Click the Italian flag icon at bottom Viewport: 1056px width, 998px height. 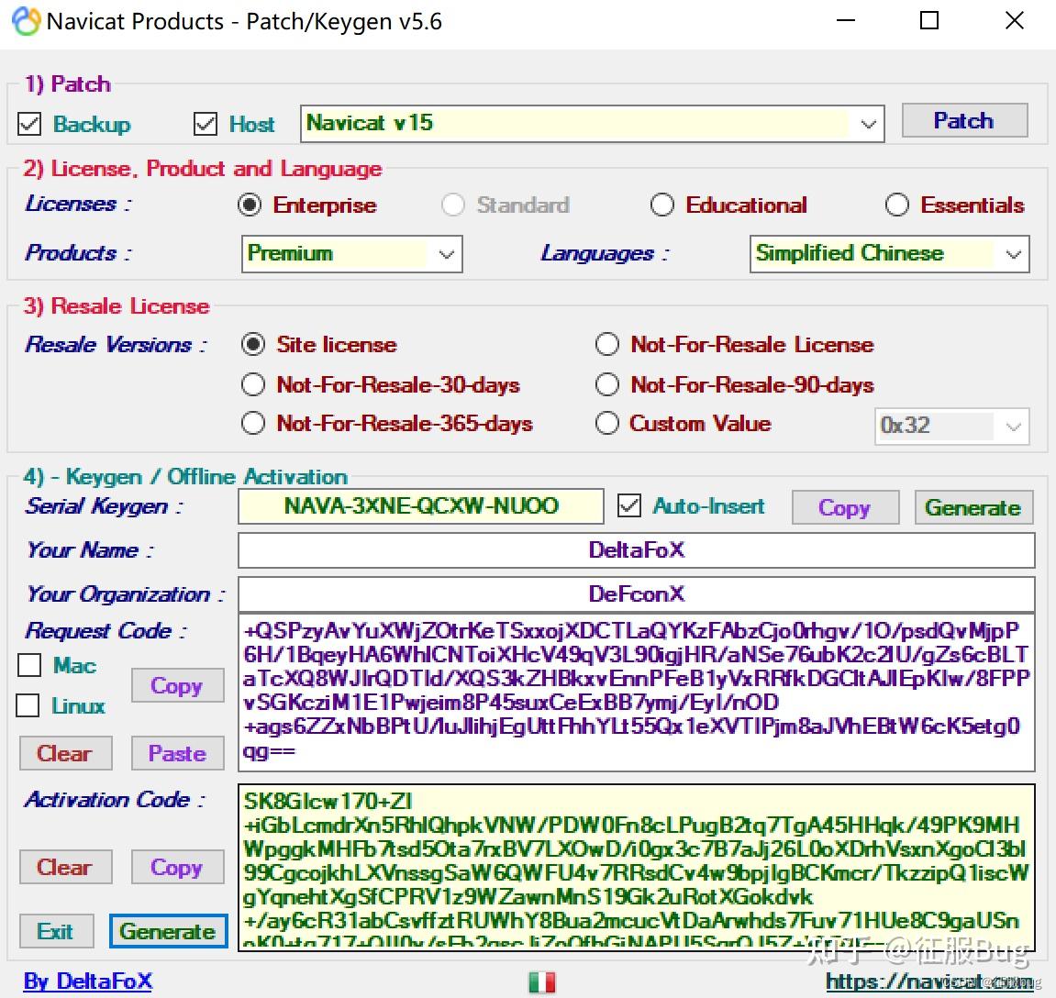(x=542, y=981)
